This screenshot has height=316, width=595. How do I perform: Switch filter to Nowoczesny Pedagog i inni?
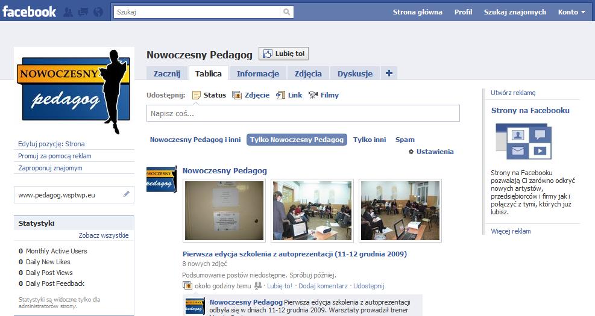click(x=195, y=140)
